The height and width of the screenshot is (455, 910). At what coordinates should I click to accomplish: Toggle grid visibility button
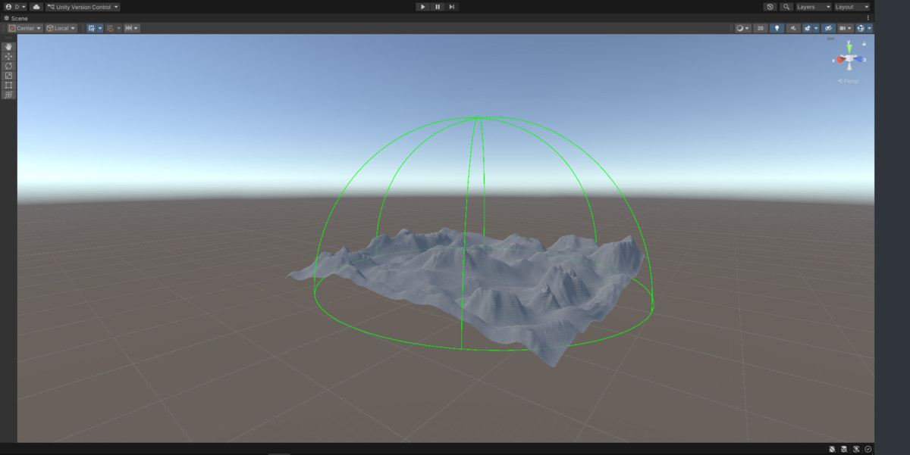pyautogui.click(x=92, y=28)
